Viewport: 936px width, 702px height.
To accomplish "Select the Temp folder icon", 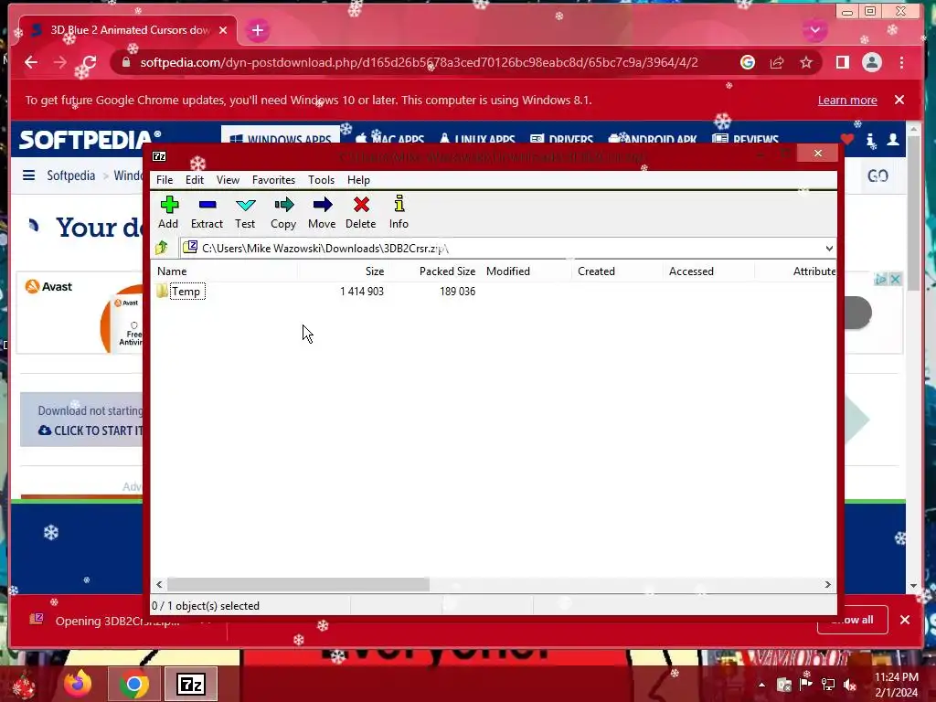I will tap(162, 292).
